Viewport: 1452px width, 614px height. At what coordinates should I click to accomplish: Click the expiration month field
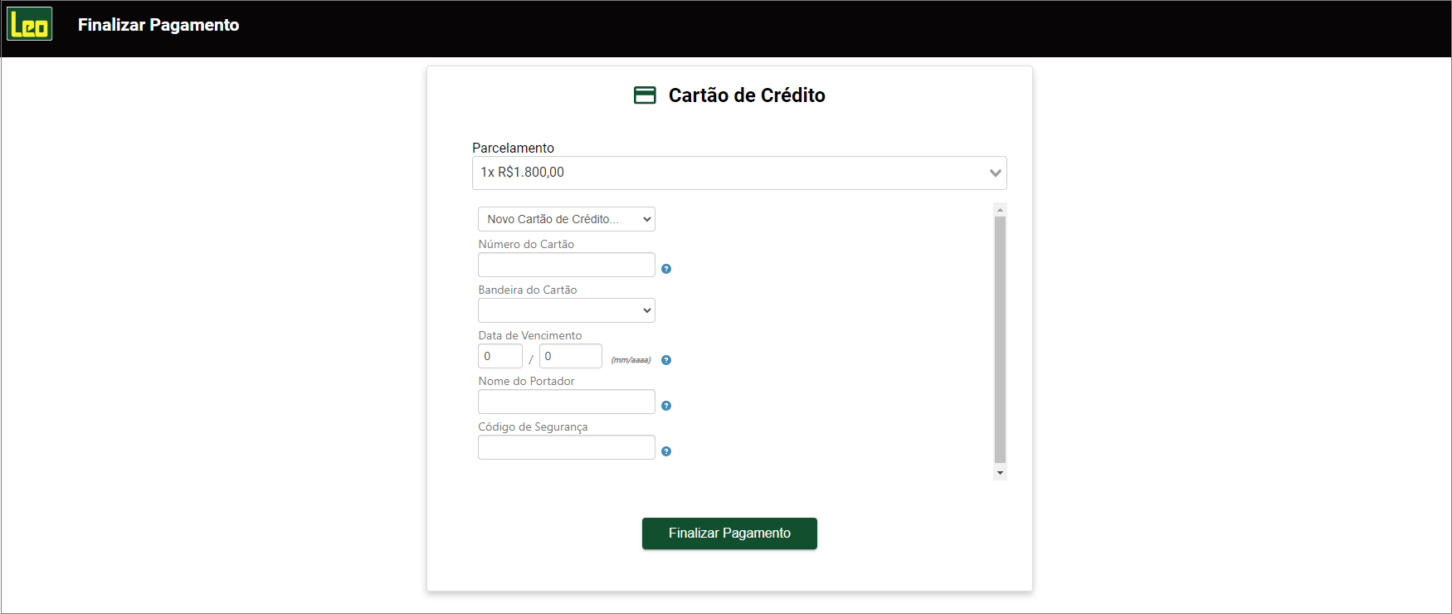(500, 356)
